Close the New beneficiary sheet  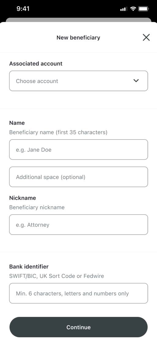(x=146, y=37)
